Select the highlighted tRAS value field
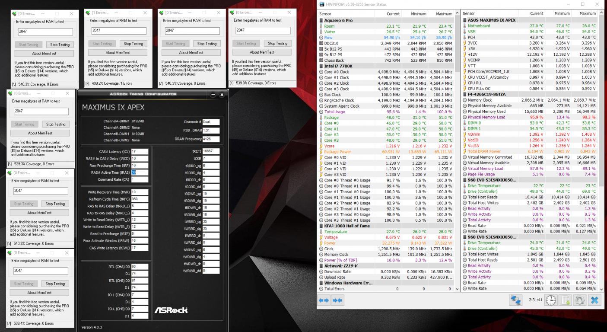The image size is (607, 332). point(140,172)
